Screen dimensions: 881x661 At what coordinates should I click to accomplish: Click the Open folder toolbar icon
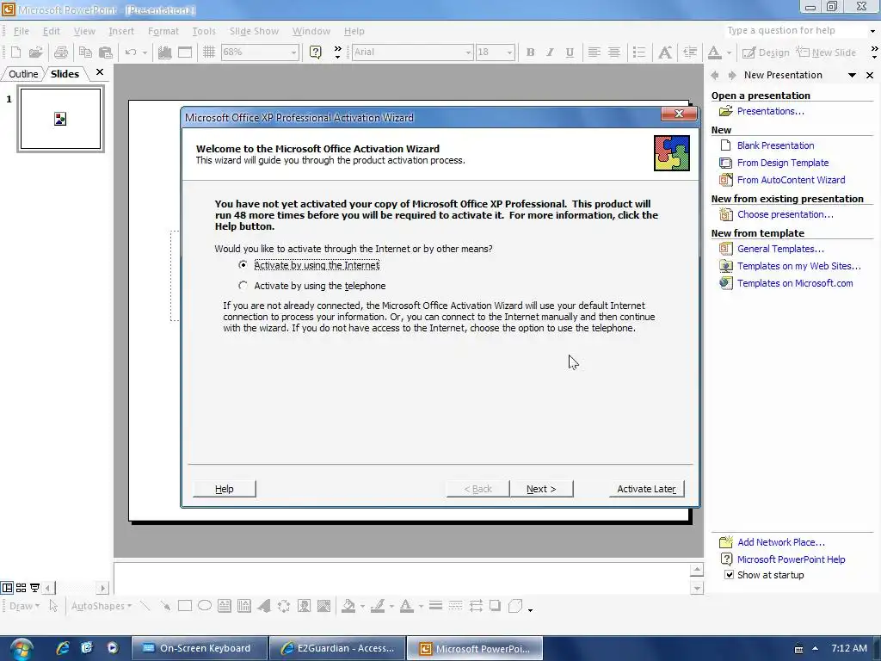36,53
